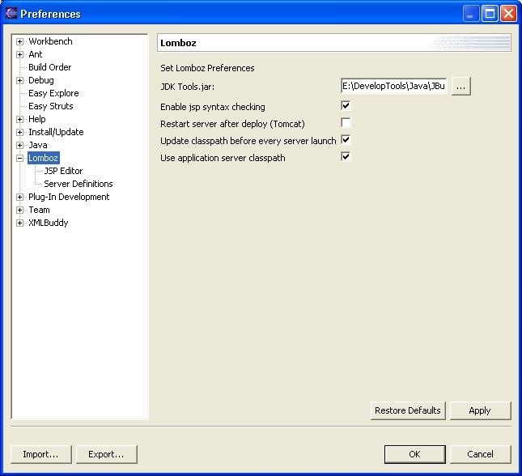
Task: Toggle Use application server classpath checkbox
Action: 346,157
